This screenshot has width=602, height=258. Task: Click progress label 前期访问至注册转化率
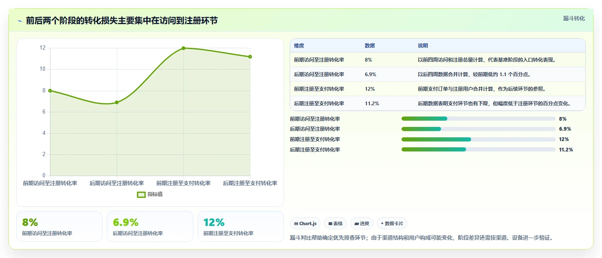315,119
